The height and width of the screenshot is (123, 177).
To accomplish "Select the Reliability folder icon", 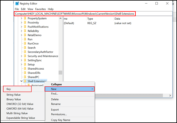I will click(x=25, y=31).
